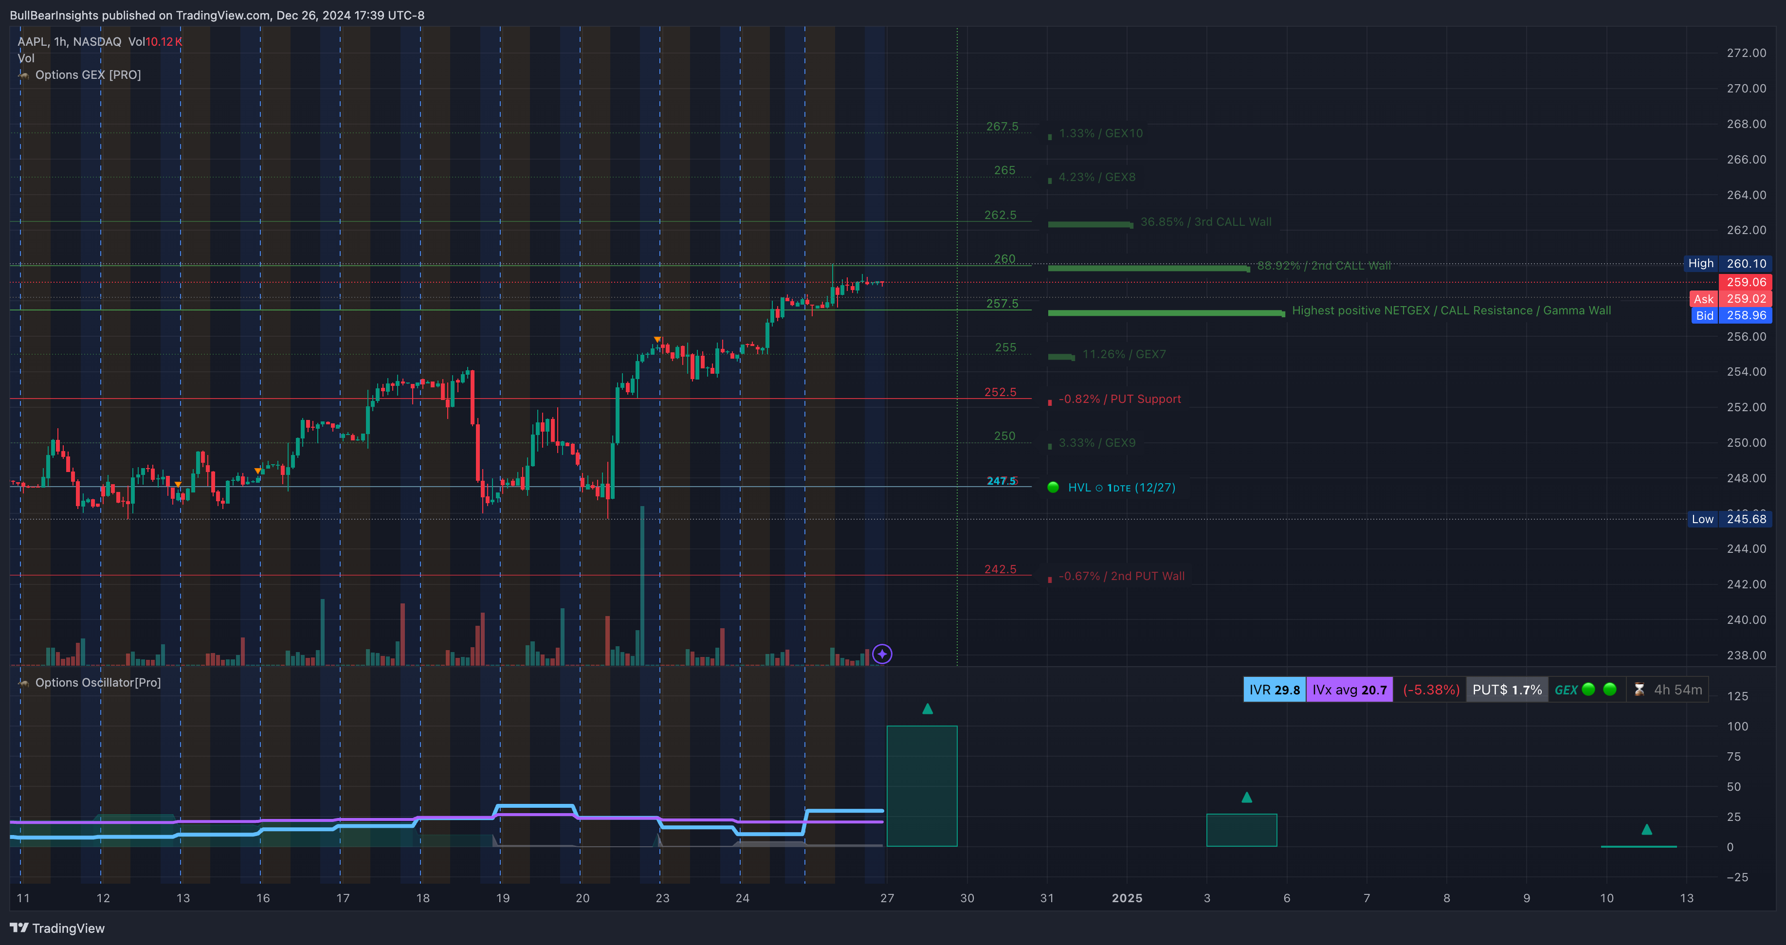This screenshot has width=1786, height=945.
Task: Click the 19 date label on time axis
Action: (503, 899)
